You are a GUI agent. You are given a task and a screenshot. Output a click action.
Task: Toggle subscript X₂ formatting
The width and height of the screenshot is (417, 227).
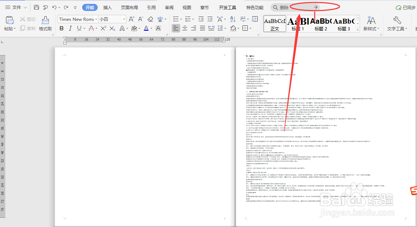pos(113,28)
